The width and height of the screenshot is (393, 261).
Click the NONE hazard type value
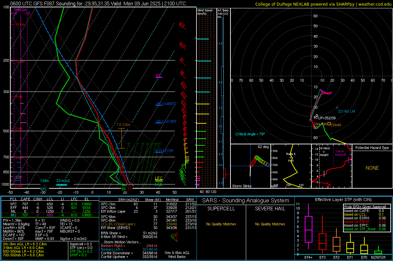(372, 168)
